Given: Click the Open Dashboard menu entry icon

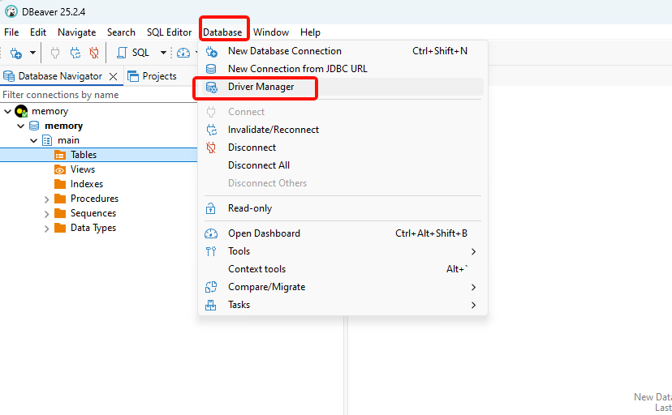Looking at the screenshot, I should tap(211, 233).
